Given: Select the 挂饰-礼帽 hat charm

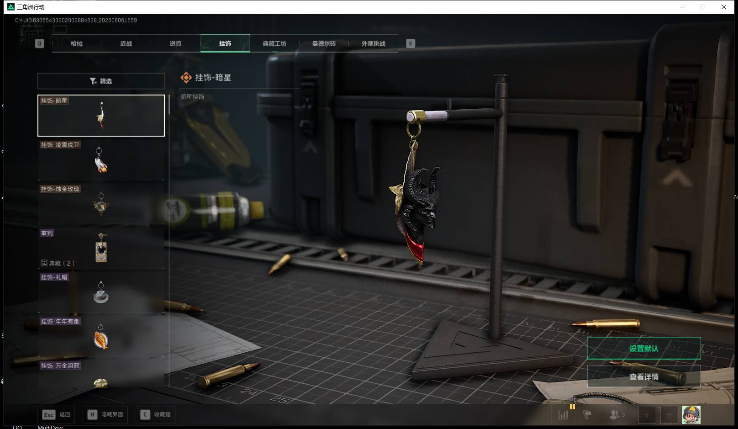Looking at the screenshot, I should pos(101,292).
